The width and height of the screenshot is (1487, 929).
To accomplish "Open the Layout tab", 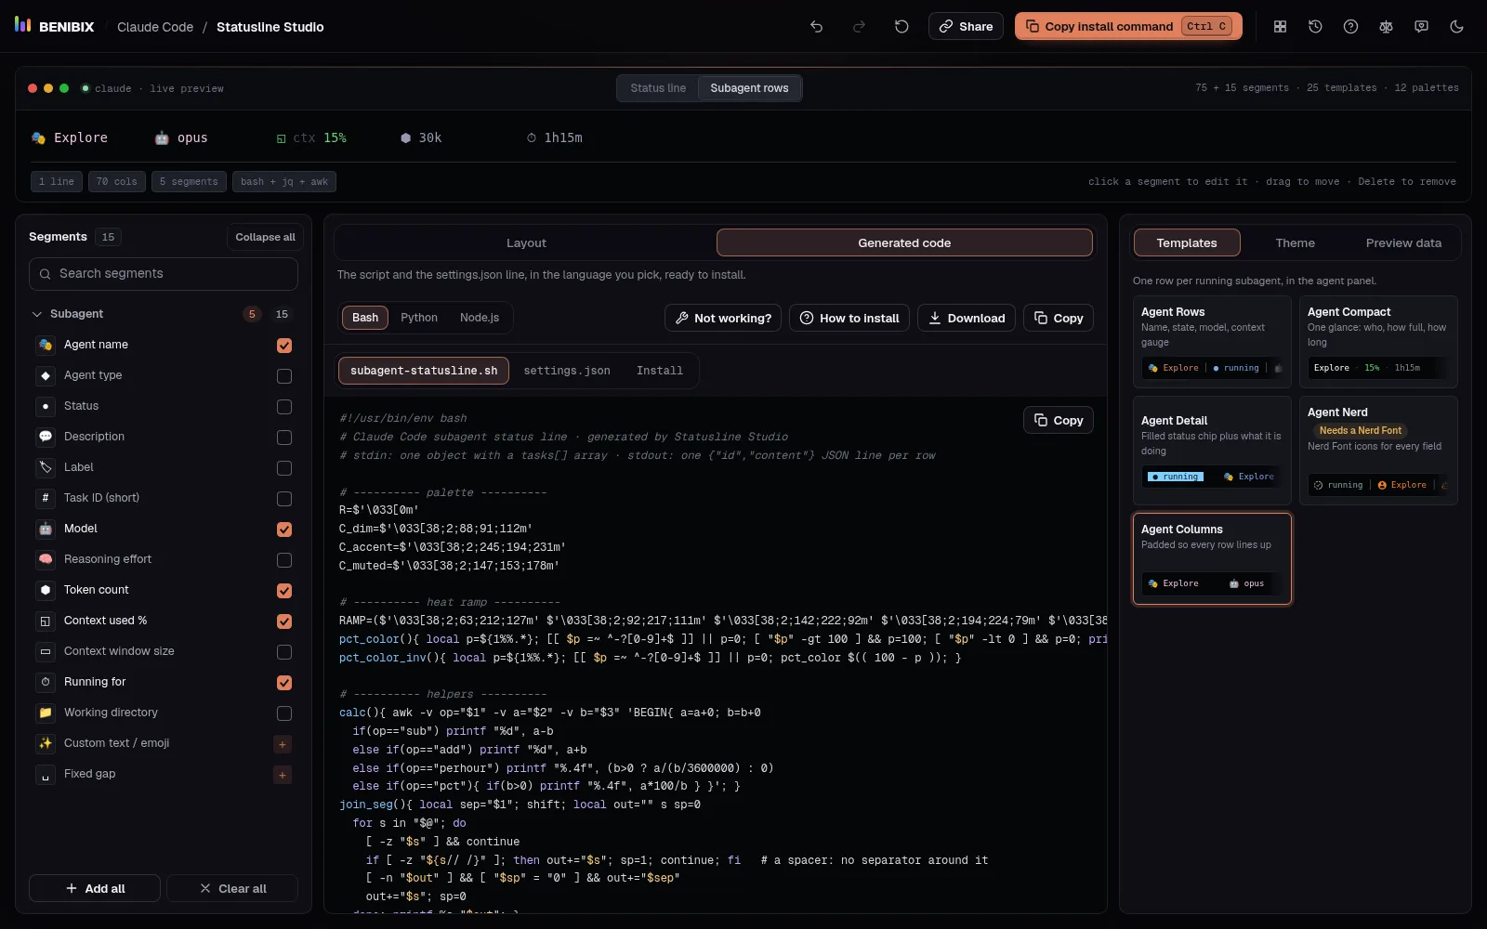I will [526, 243].
